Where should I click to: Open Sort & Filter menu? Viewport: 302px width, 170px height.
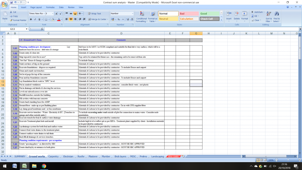click(269, 17)
